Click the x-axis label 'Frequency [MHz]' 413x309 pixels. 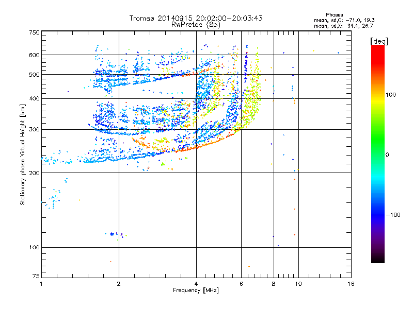coord(196,290)
